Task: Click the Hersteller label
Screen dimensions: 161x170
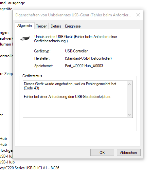Action: tap(42, 58)
